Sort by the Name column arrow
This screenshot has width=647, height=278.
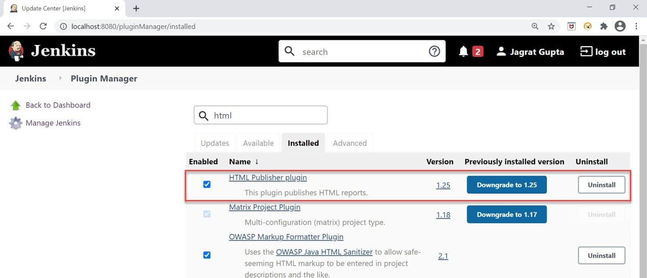click(x=257, y=162)
